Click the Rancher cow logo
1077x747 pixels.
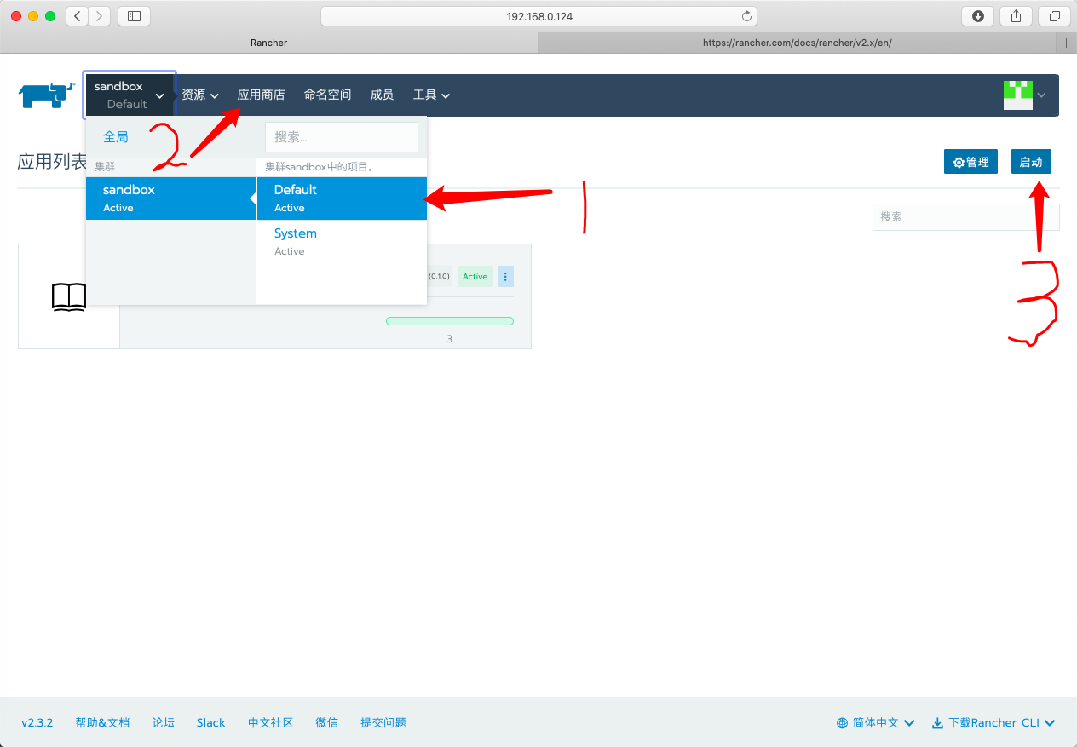click(x=46, y=95)
